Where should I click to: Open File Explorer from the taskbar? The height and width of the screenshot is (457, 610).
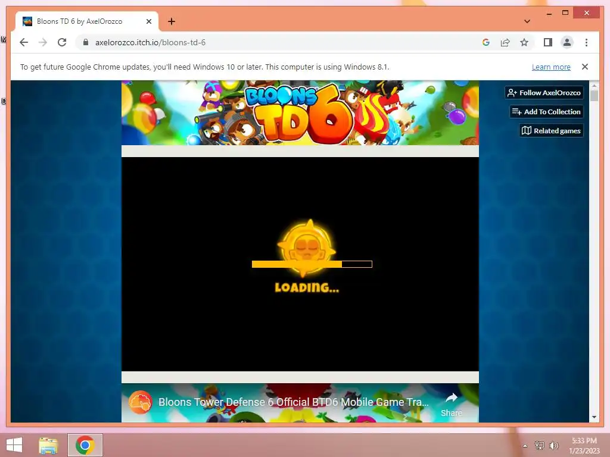tap(48, 445)
